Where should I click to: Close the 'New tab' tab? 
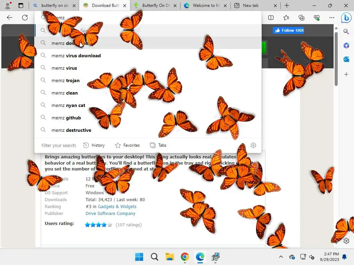[275, 6]
